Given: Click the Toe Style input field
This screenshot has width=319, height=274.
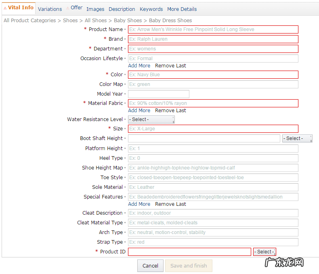Looking at the screenshot, I should pyautogui.click(x=213, y=178).
